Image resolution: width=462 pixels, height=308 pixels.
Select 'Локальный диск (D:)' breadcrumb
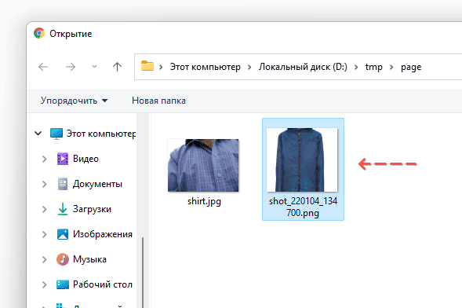[303, 67]
